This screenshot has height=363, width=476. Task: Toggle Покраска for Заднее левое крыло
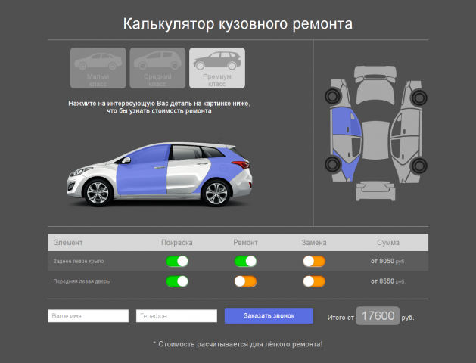click(177, 262)
